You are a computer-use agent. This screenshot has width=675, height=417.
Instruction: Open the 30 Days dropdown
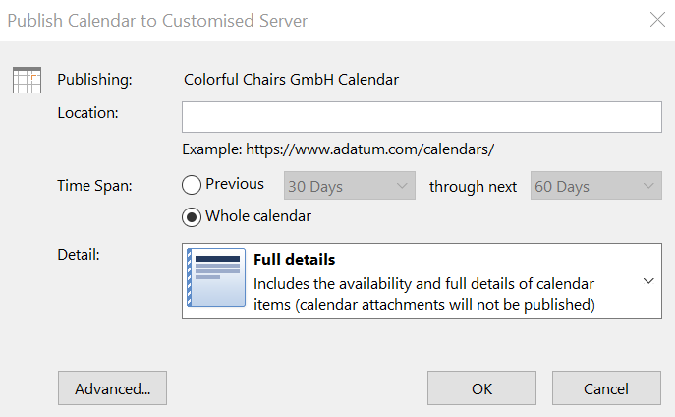(x=349, y=186)
